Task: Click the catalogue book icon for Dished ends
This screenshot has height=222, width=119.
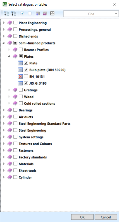Action: tap(10, 36)
